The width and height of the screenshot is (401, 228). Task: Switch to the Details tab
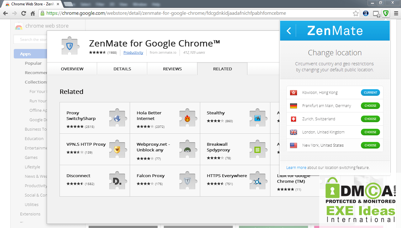pyautogui.click(x=122, y=69)
